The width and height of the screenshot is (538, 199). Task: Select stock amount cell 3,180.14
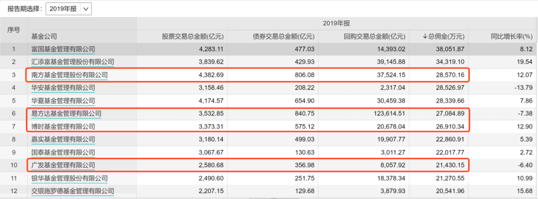click(x=210, y=139)
